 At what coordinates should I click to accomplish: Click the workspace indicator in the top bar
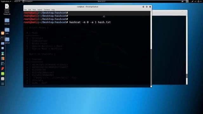187,1
